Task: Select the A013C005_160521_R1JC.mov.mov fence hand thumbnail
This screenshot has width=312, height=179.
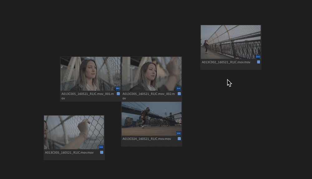Action: (x=74, y=132)
